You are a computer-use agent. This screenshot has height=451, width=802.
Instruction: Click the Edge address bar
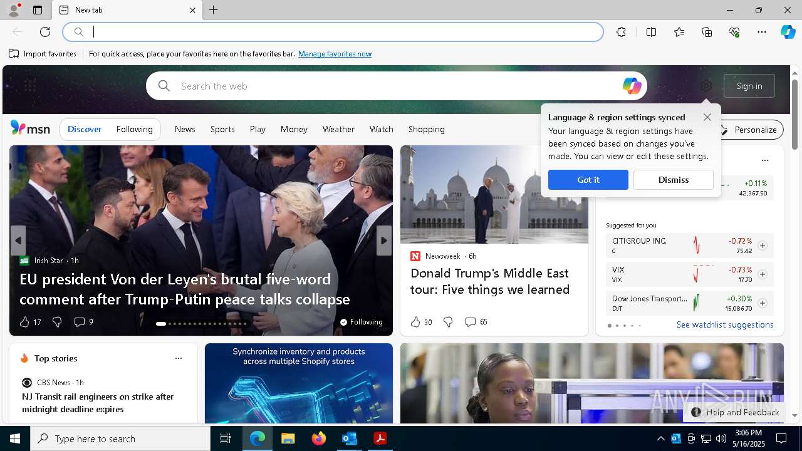(x=333, y=32)
